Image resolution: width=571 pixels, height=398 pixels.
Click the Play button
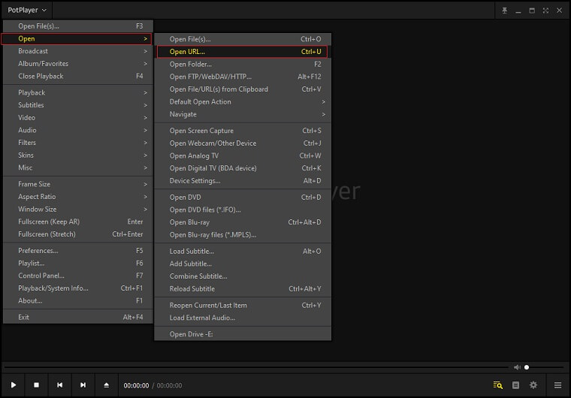tap(13, 385)
